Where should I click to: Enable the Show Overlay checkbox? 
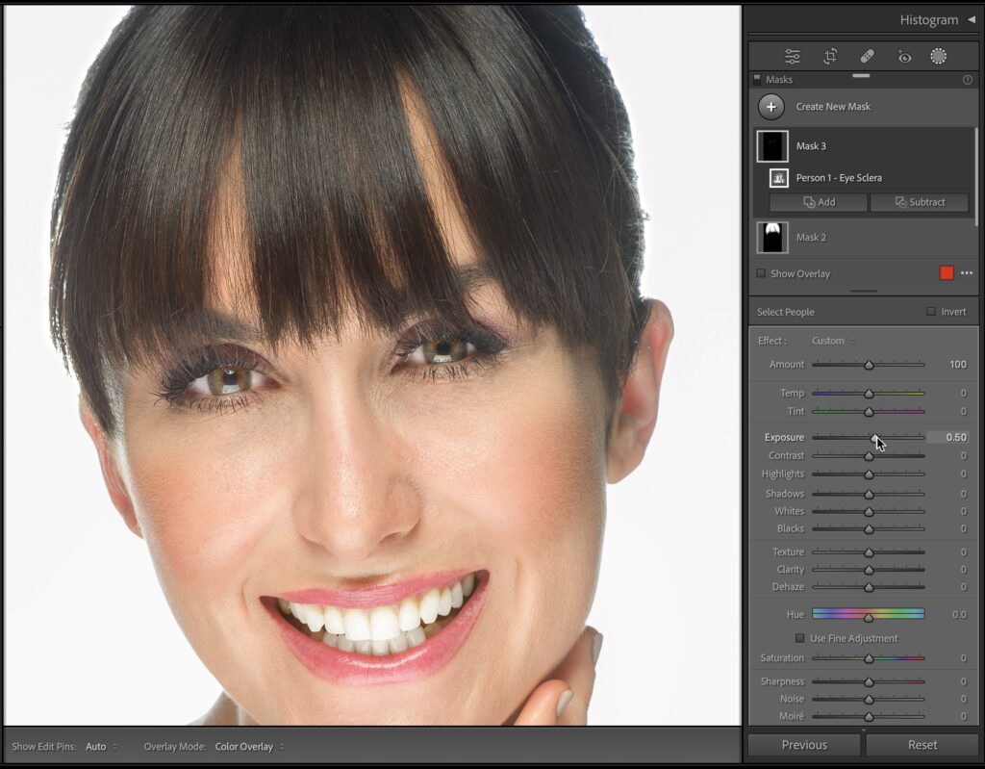[761, 273]
